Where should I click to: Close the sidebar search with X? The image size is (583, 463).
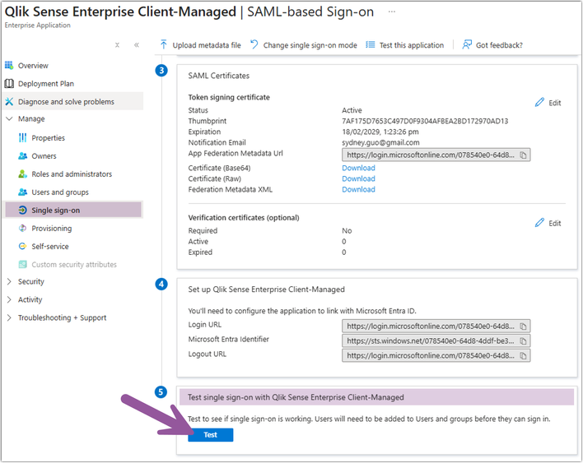pos(117,45)
